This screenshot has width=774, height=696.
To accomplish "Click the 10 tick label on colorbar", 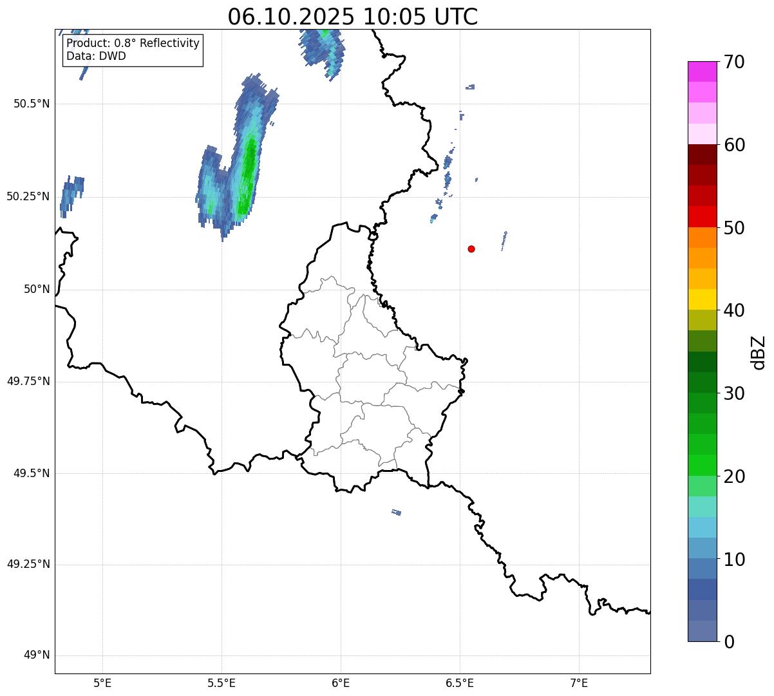I will click(733, 560).
